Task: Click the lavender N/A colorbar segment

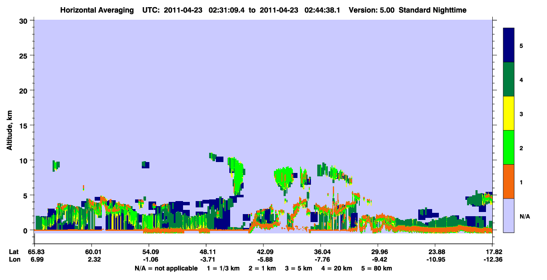Action: 509,215
